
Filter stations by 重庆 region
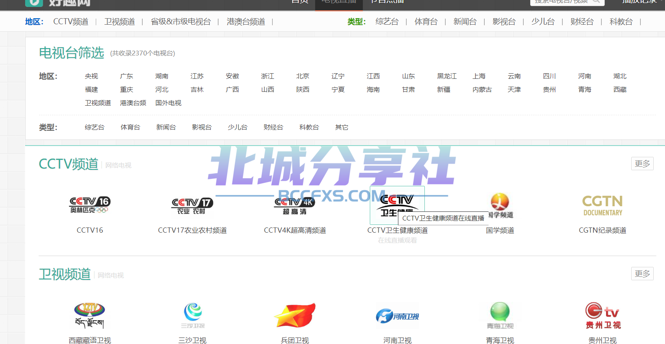[127, 90]
